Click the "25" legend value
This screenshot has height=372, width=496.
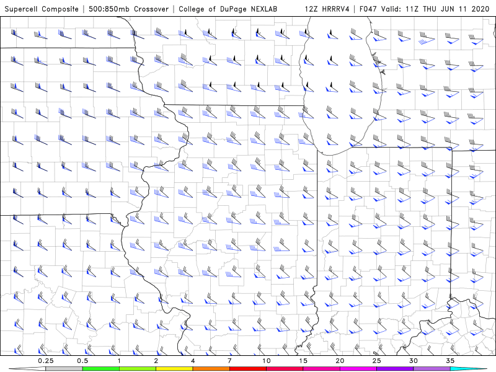[x=376, y=361]
